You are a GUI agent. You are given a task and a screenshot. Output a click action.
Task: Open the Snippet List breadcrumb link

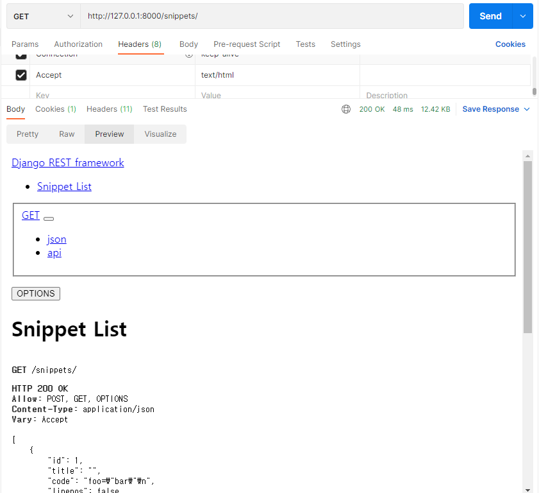(x=64, y=186)
